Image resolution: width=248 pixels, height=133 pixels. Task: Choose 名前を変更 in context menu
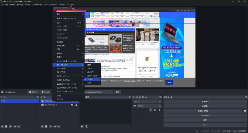pyautogui.click(x=69, y=45)
